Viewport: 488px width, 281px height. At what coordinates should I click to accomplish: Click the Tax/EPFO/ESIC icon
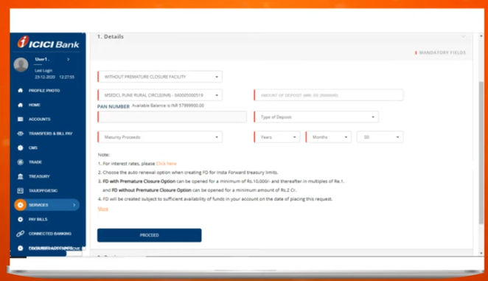pyautogui.click(x=20, y=191)
